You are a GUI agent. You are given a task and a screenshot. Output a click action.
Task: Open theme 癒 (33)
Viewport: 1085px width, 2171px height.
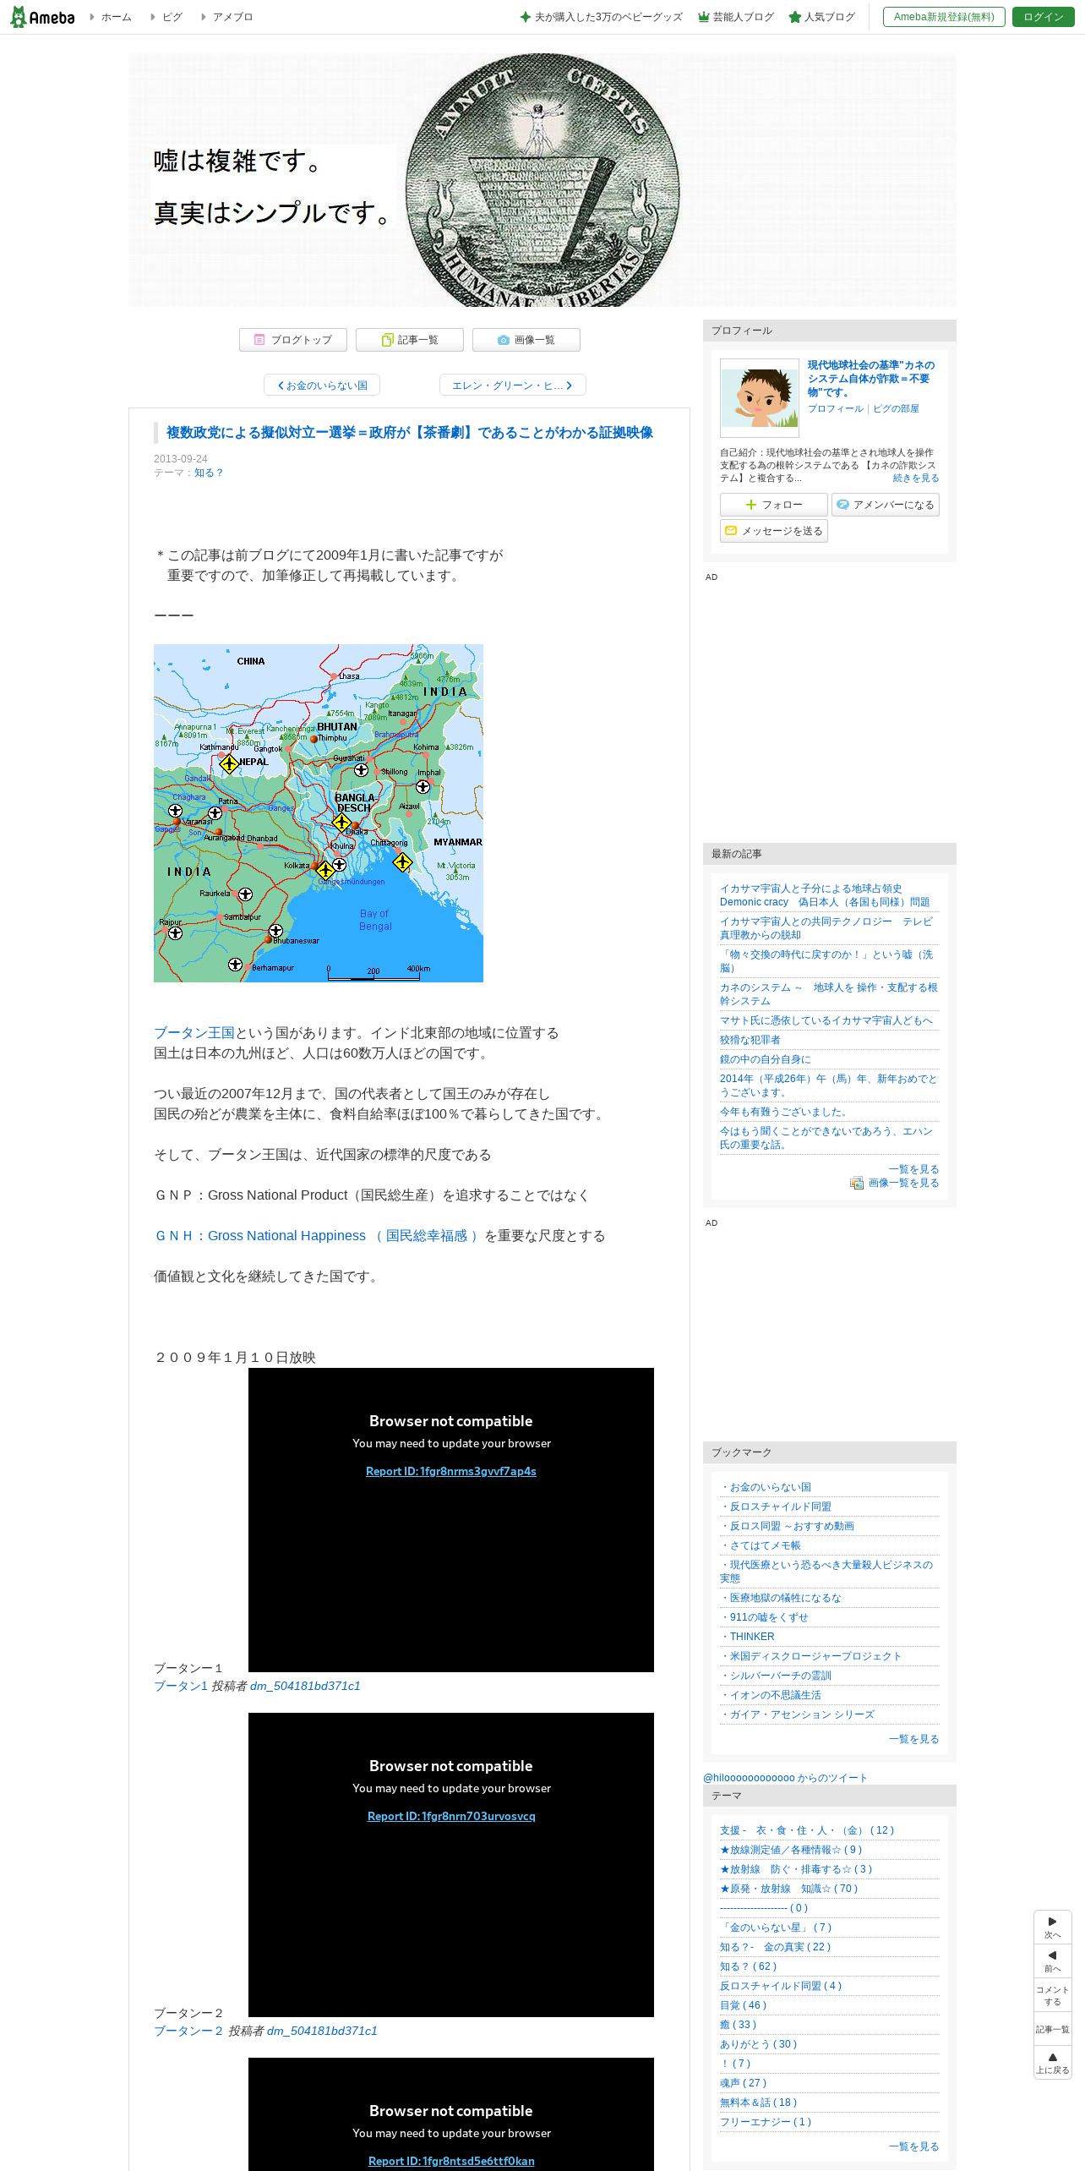tap(739, 2025)
